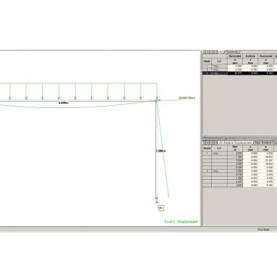Switch to the Summary tab in node displacement table

[232, 52]
